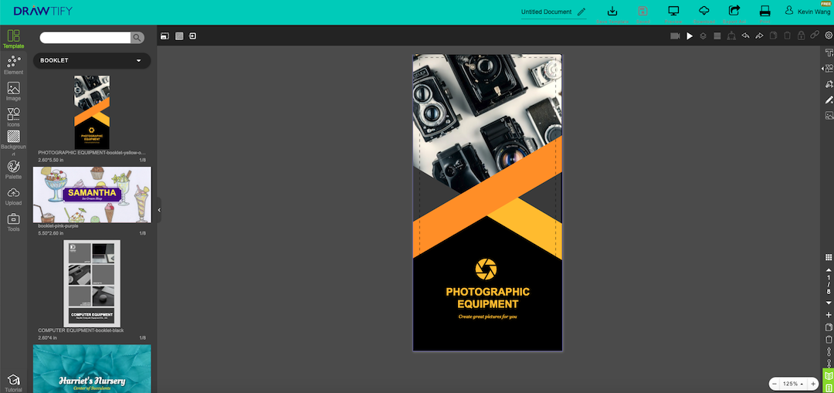Go to next page with down arrow
Viewport: 834px width, 393px height.
828,303
